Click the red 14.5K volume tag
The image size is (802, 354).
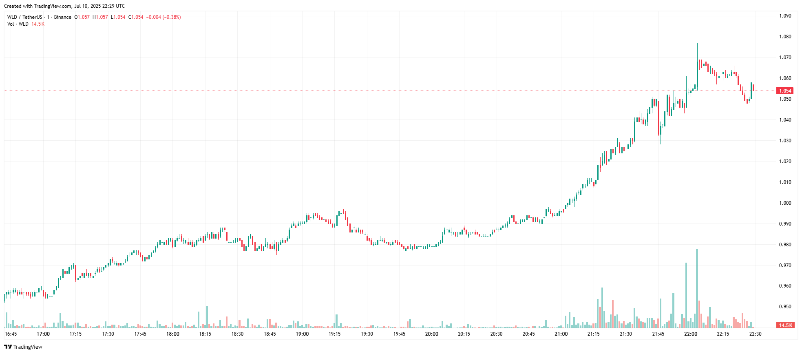(x=785, y=325)
